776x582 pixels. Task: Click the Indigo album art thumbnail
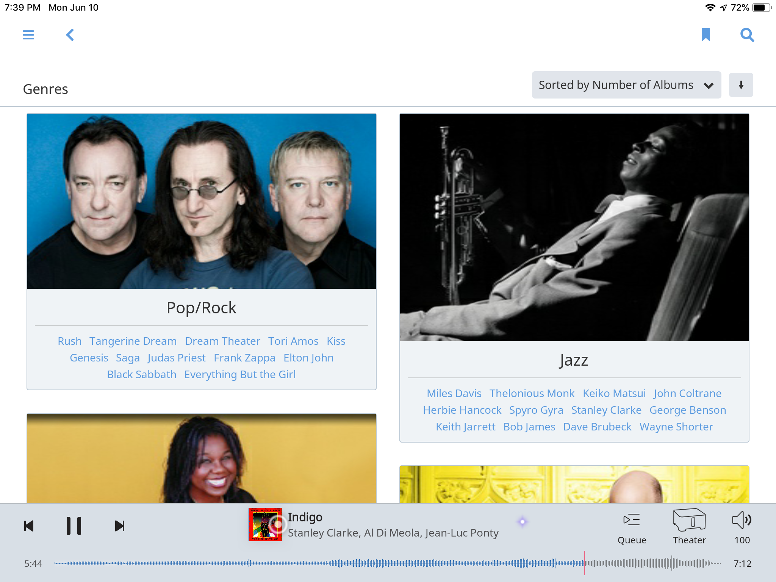pyautogui.click(x=265, y=524)
